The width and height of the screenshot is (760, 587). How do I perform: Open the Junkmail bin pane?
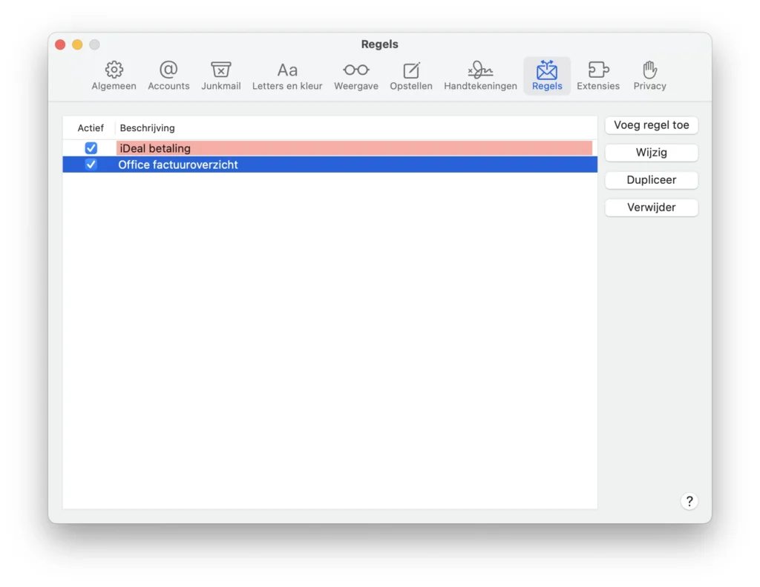click(221, 76)
